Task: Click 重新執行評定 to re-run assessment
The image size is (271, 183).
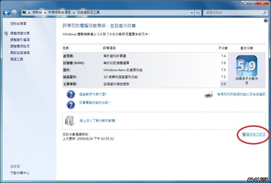Action: click(256, 134)
